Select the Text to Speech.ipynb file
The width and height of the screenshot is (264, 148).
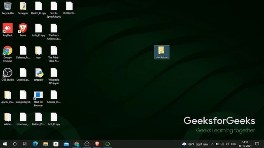[x=54, y=10]
